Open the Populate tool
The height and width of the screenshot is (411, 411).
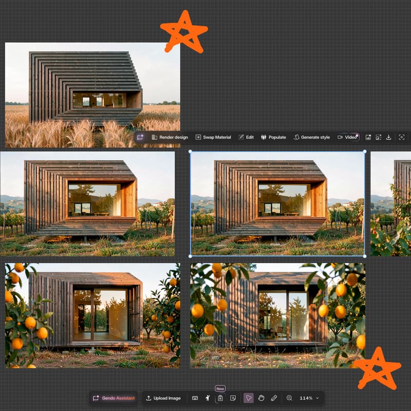point(273,137)
